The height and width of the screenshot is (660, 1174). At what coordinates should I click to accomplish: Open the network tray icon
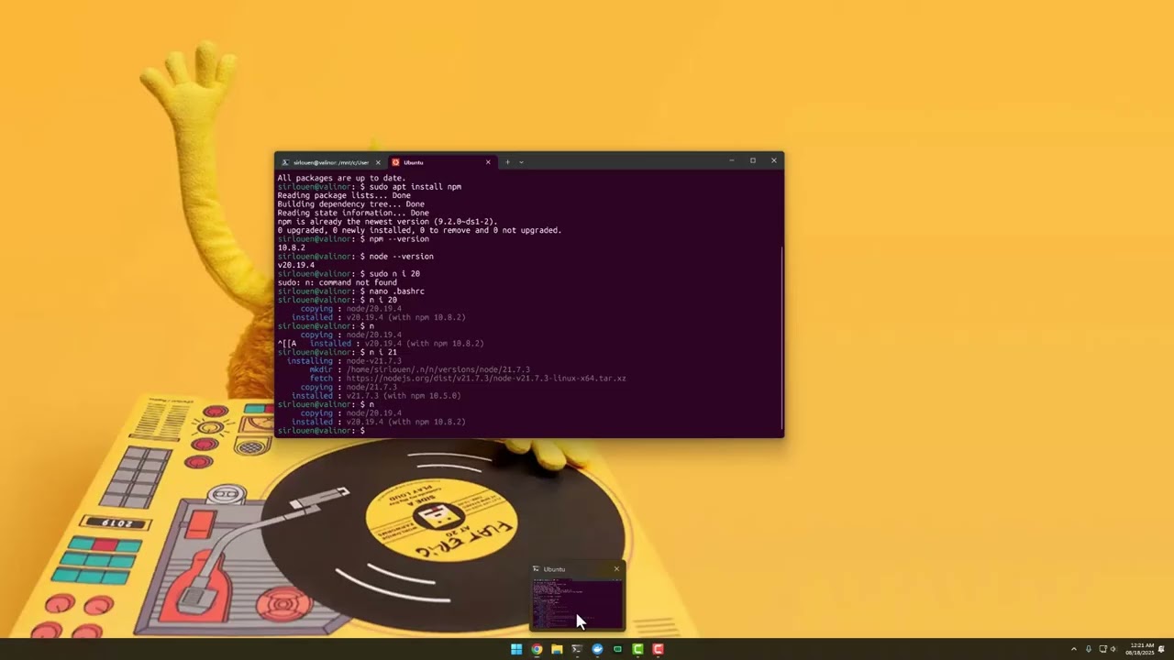[1103, 649]
